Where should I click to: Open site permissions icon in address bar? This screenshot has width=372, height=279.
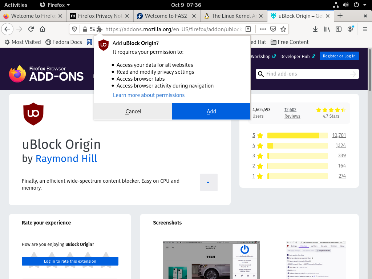coord(92,29)
